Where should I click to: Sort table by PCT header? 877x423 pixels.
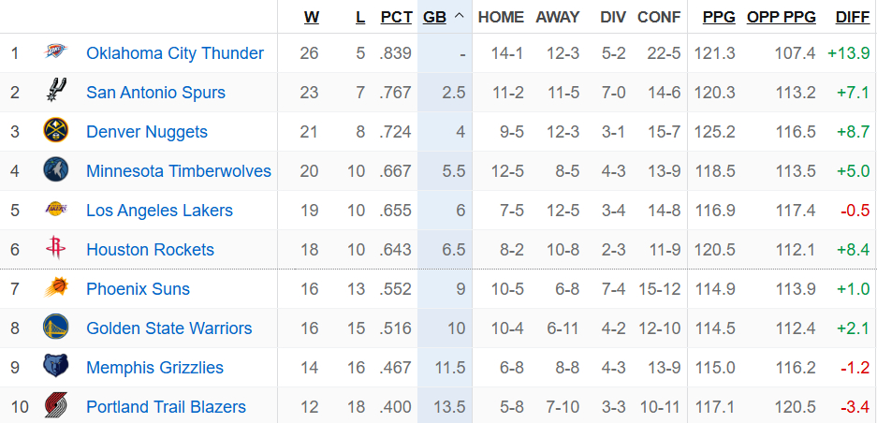pyautogui.click(x=396, y=18)
